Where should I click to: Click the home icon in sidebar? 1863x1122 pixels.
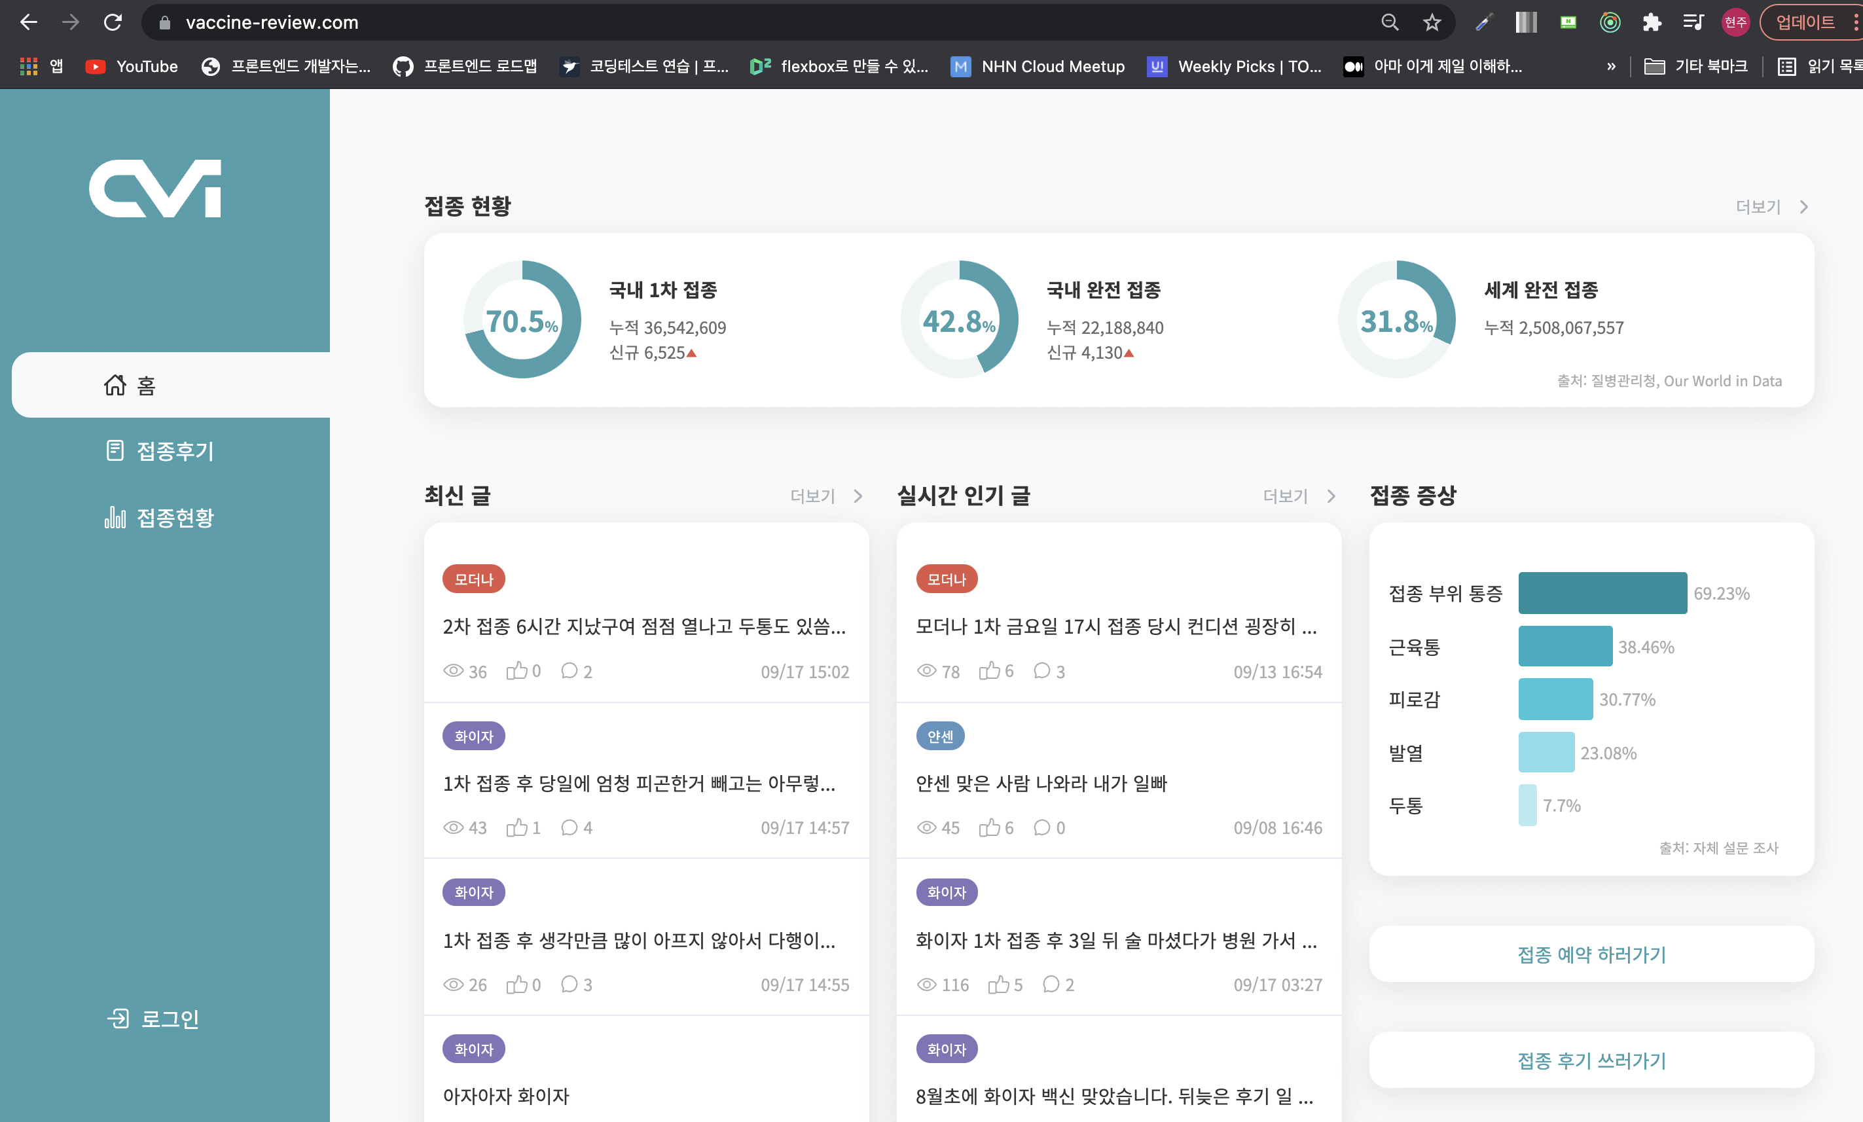(115, 385)
